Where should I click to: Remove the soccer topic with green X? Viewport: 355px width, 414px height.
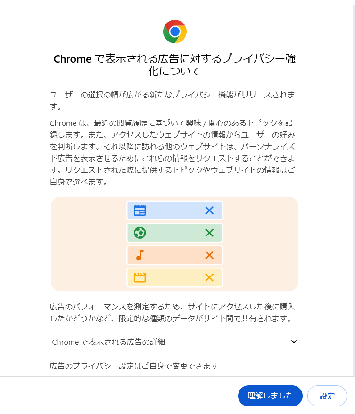tap(209, 233)
